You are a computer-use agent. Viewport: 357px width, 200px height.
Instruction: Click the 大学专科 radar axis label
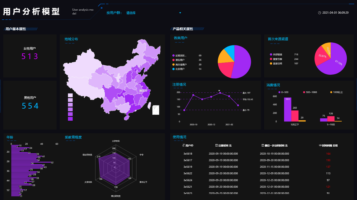(116, 141)
